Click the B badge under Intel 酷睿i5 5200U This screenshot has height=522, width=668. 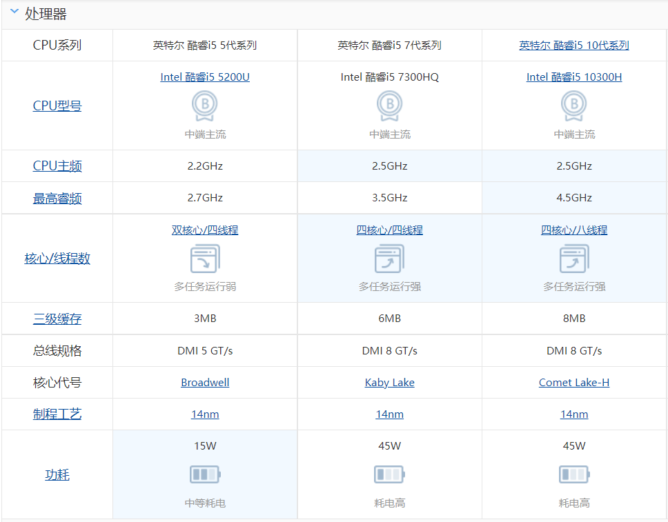point(205,106)
